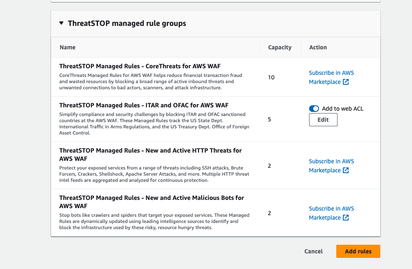The height and width of the screenshot is (269, 412).
Task: Click the Capacity column header
Action: [x=279, y=47]
